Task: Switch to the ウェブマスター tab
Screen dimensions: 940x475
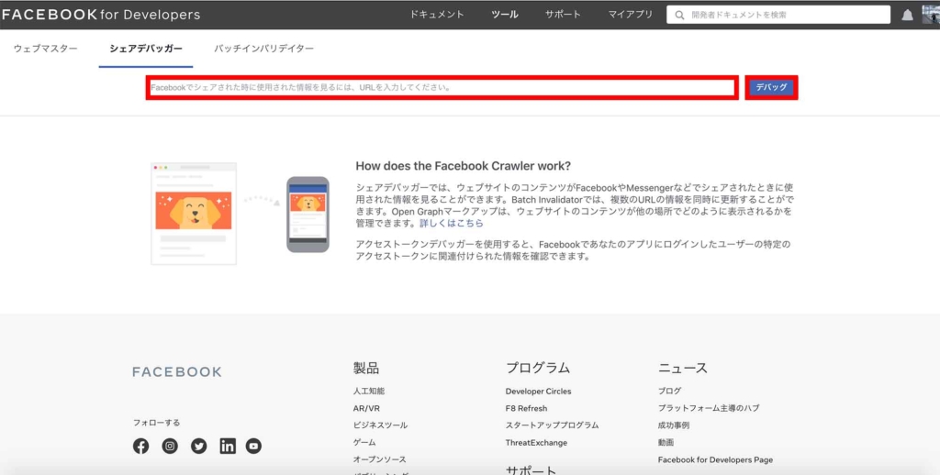Action: [x=46, y=49]
